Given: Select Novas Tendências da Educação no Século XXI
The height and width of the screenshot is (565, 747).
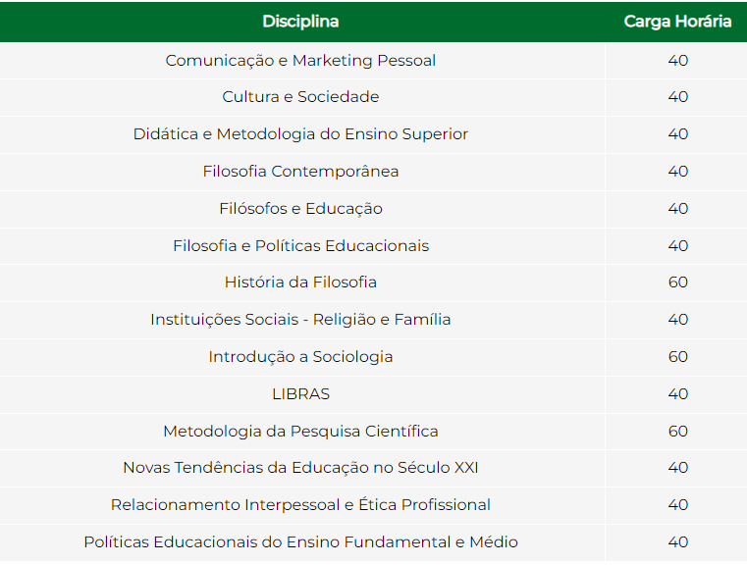Looking at the screenshot, I should 300,468.
